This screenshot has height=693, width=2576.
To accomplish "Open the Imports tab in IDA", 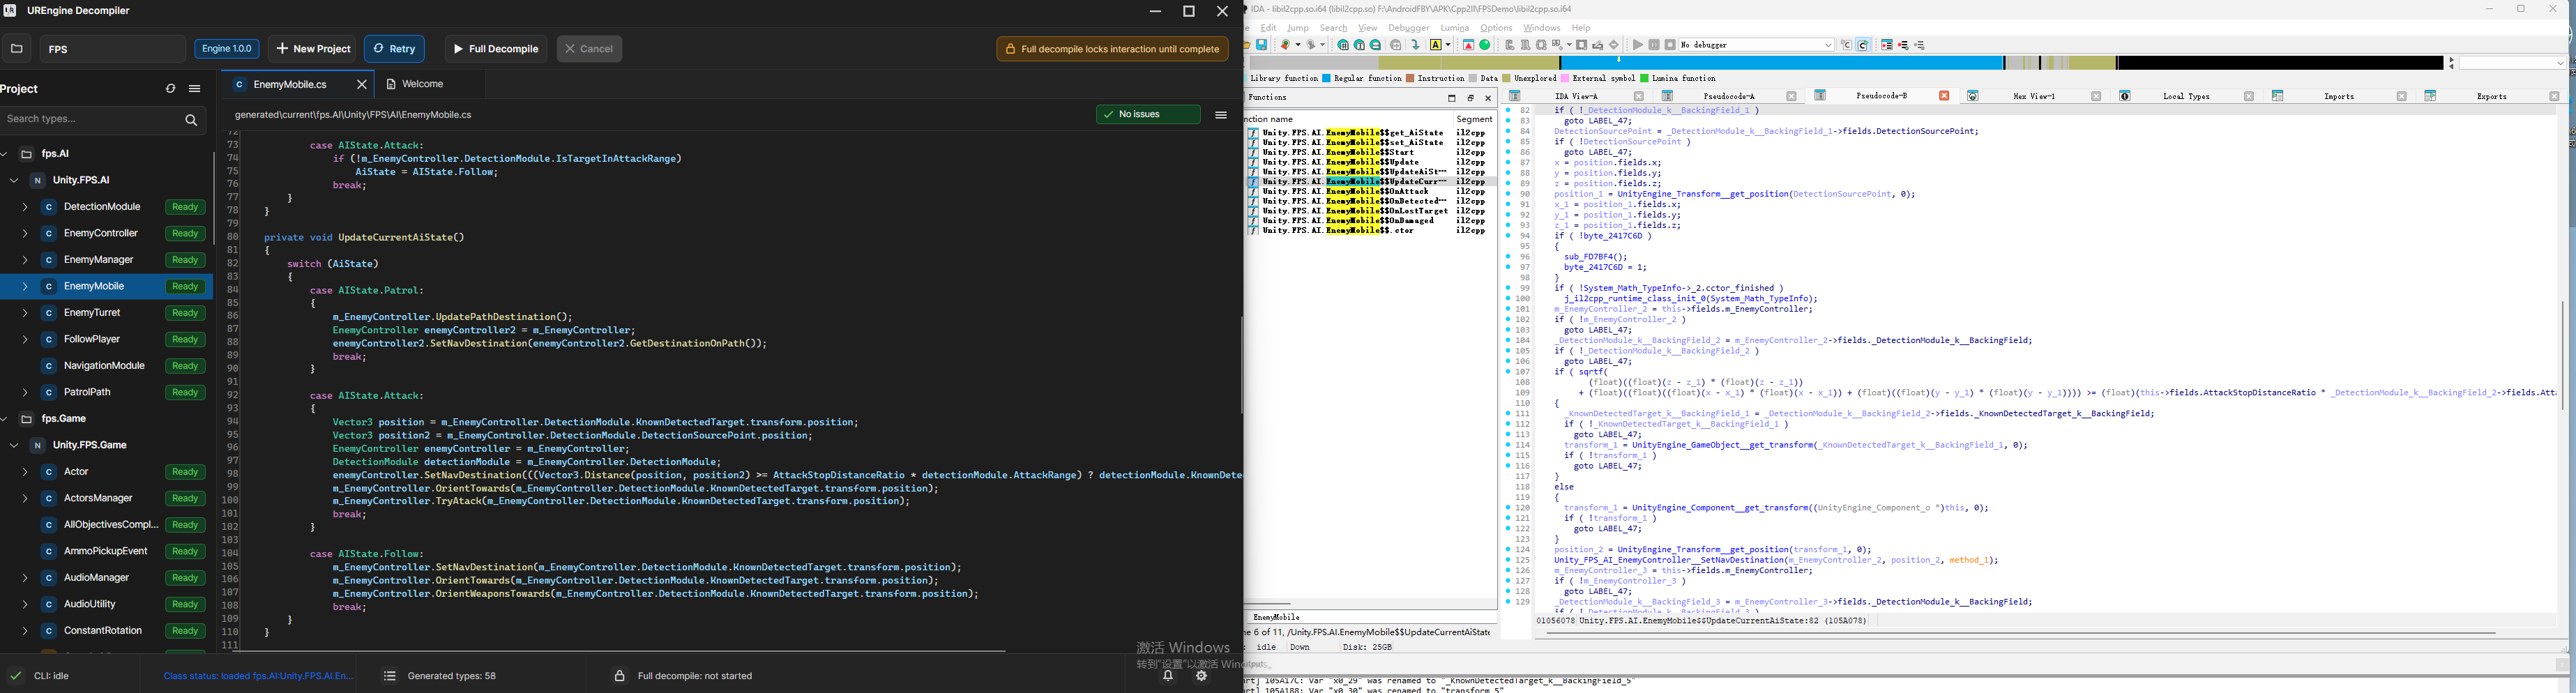I will point(2339,96).
